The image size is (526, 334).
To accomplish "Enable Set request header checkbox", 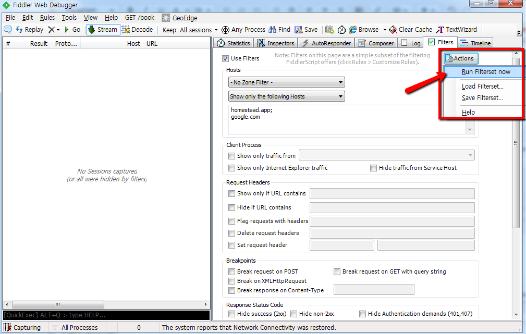I will (231, 245).
